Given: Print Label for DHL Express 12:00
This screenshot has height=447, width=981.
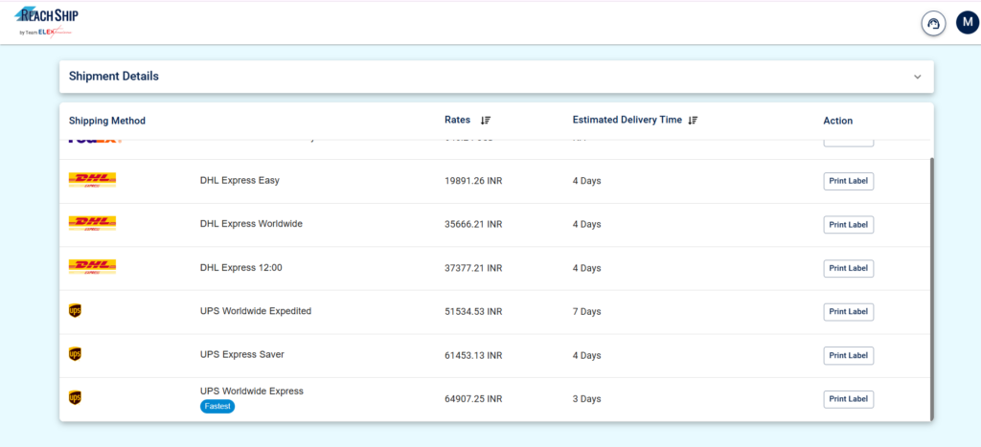Looking at the screenshot, I should tap(849, 268).
